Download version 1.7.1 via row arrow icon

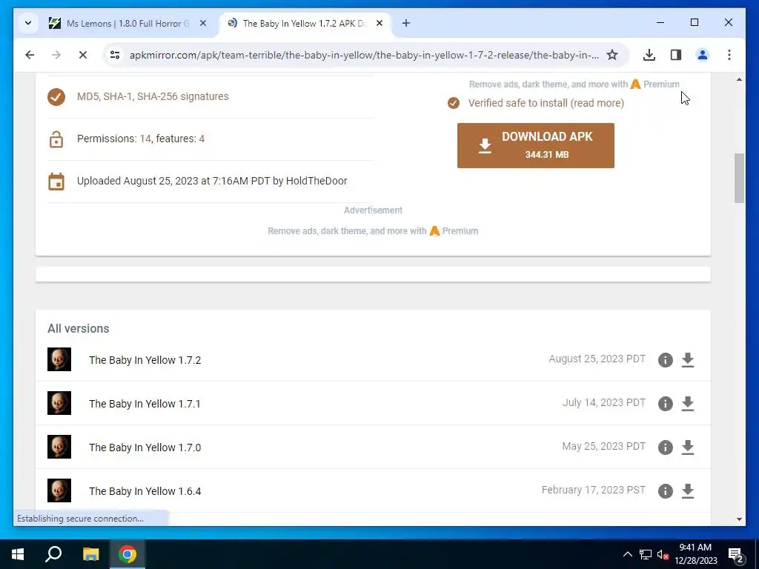(688, 404)
